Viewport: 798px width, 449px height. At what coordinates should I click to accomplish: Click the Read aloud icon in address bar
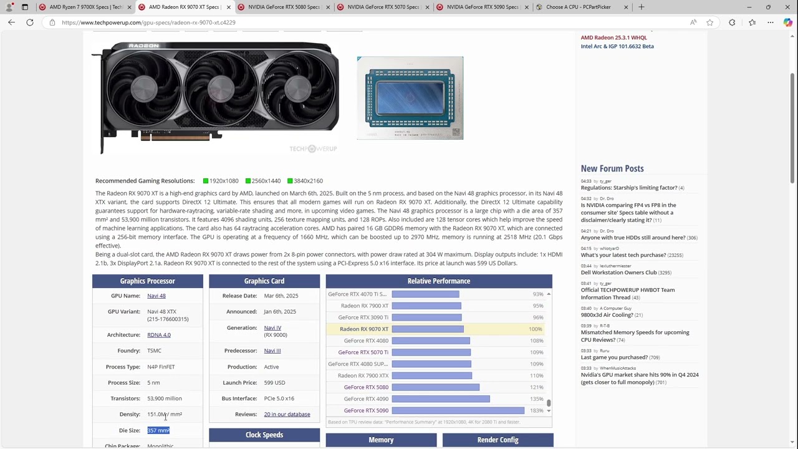click(x=693, y=22)
